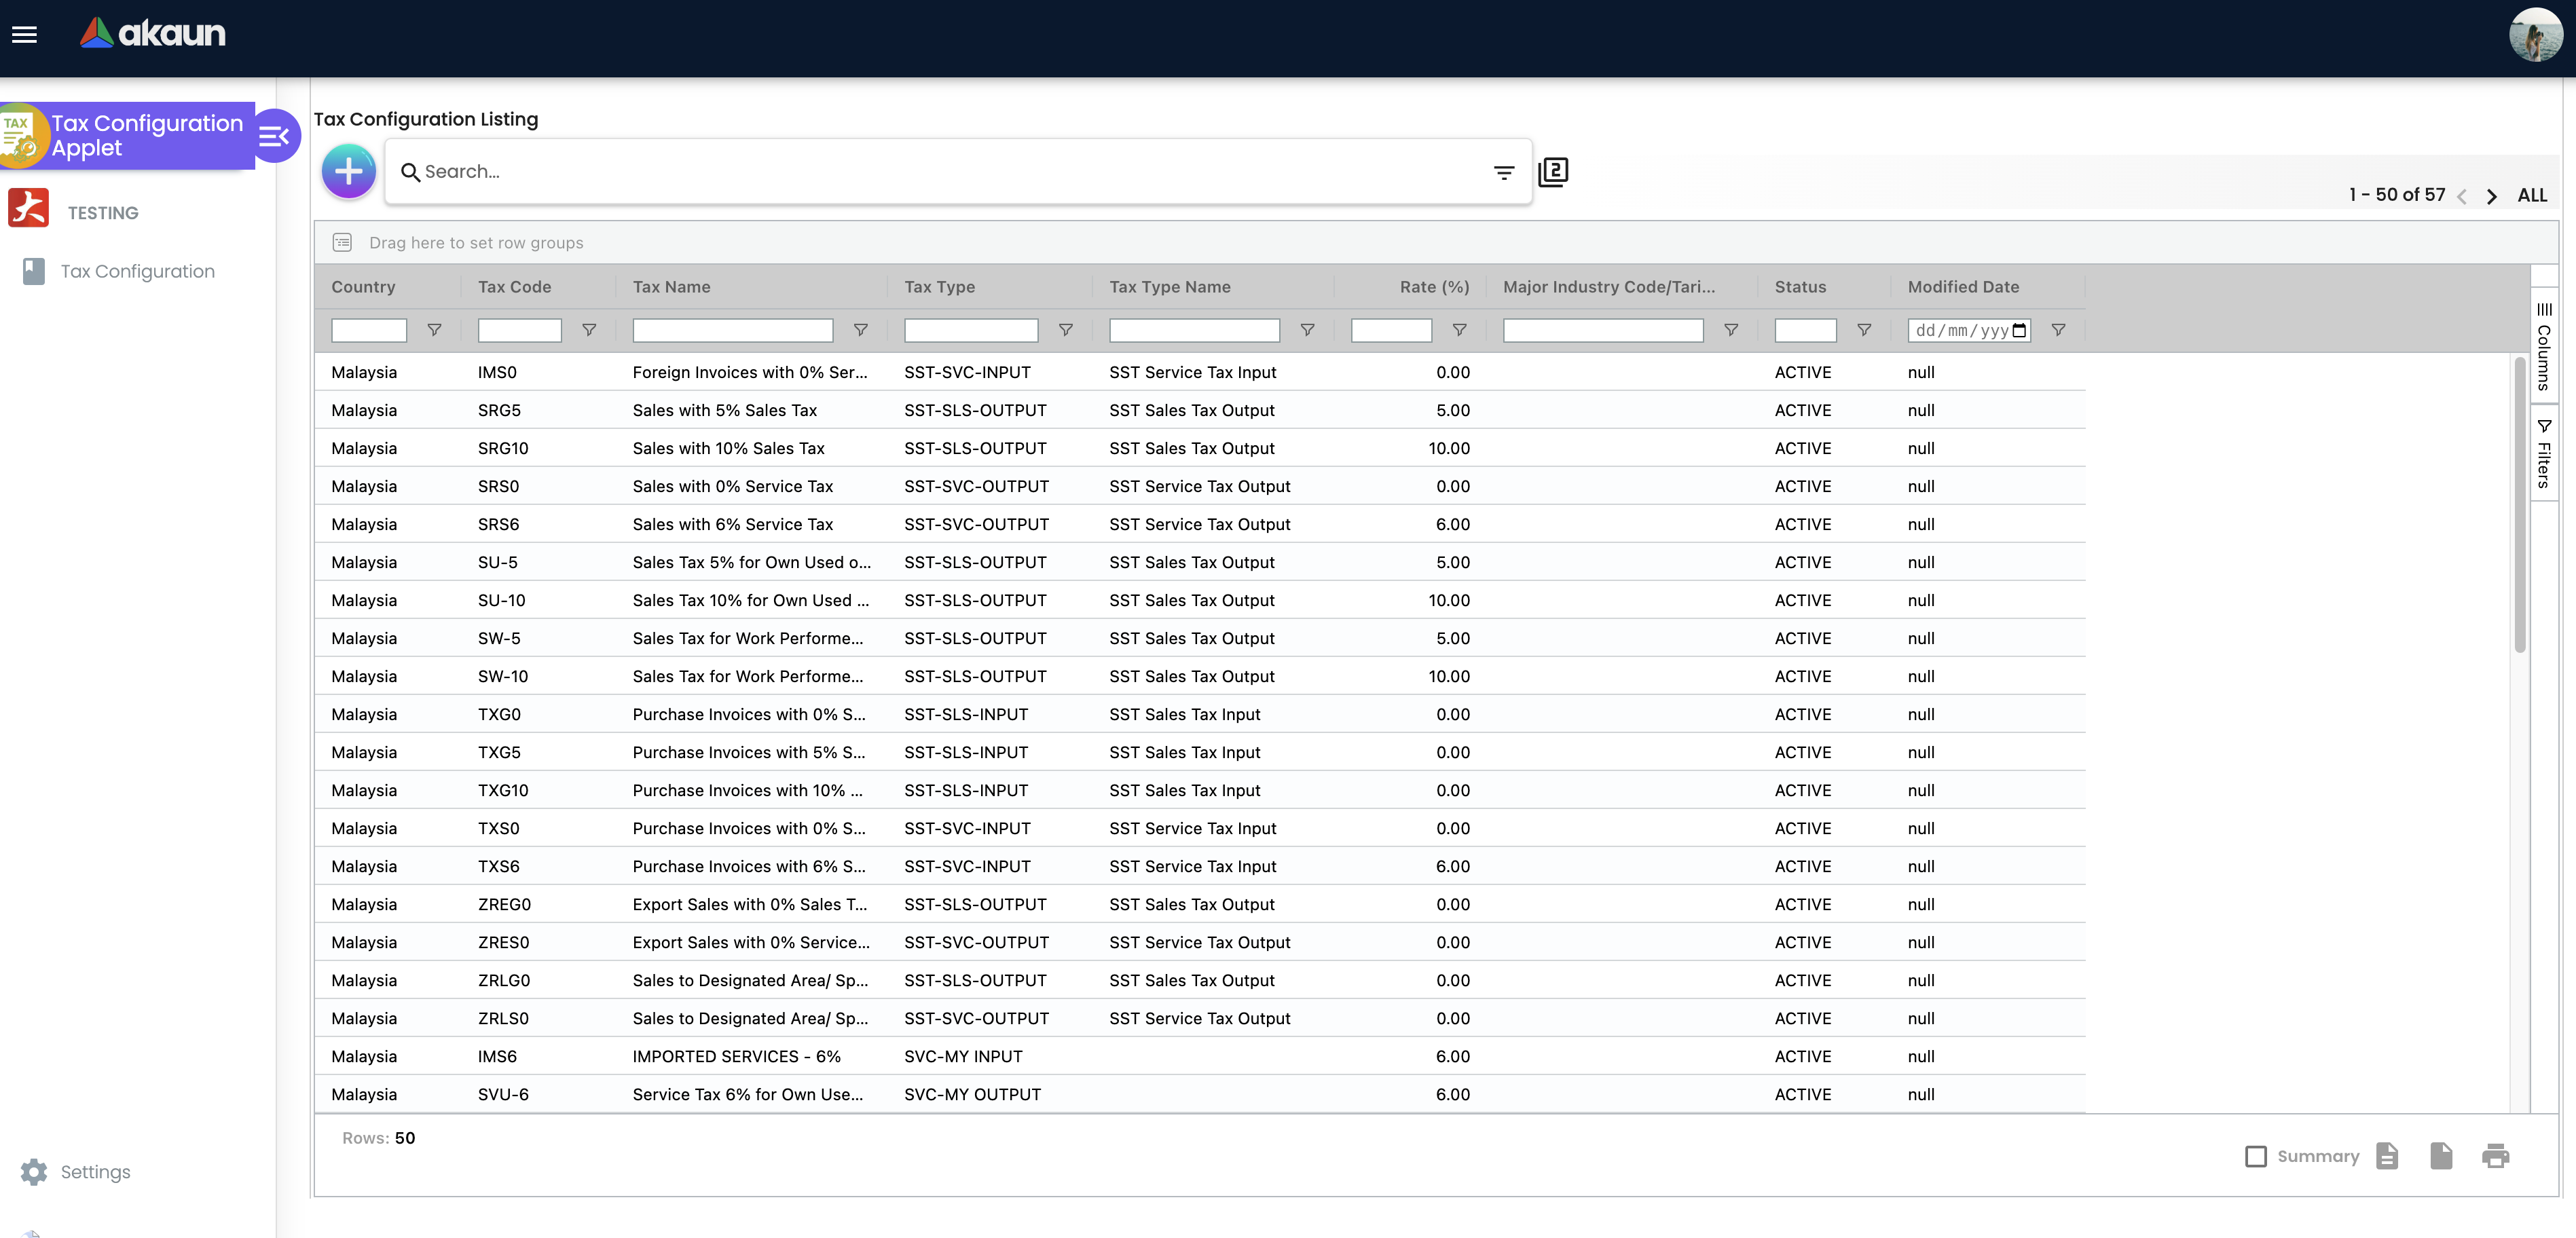
Task: Go to the next page of results
Action: [x=2491, y=196]
